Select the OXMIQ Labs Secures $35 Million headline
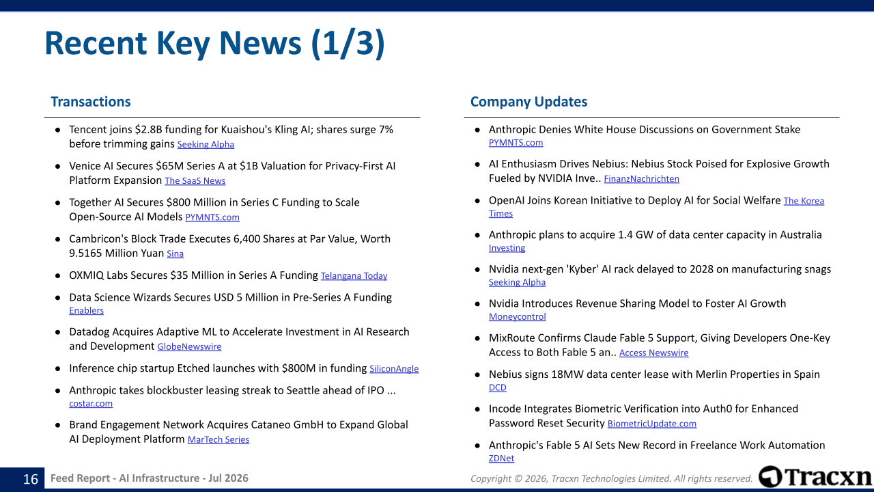 click(x=193, y=275)
